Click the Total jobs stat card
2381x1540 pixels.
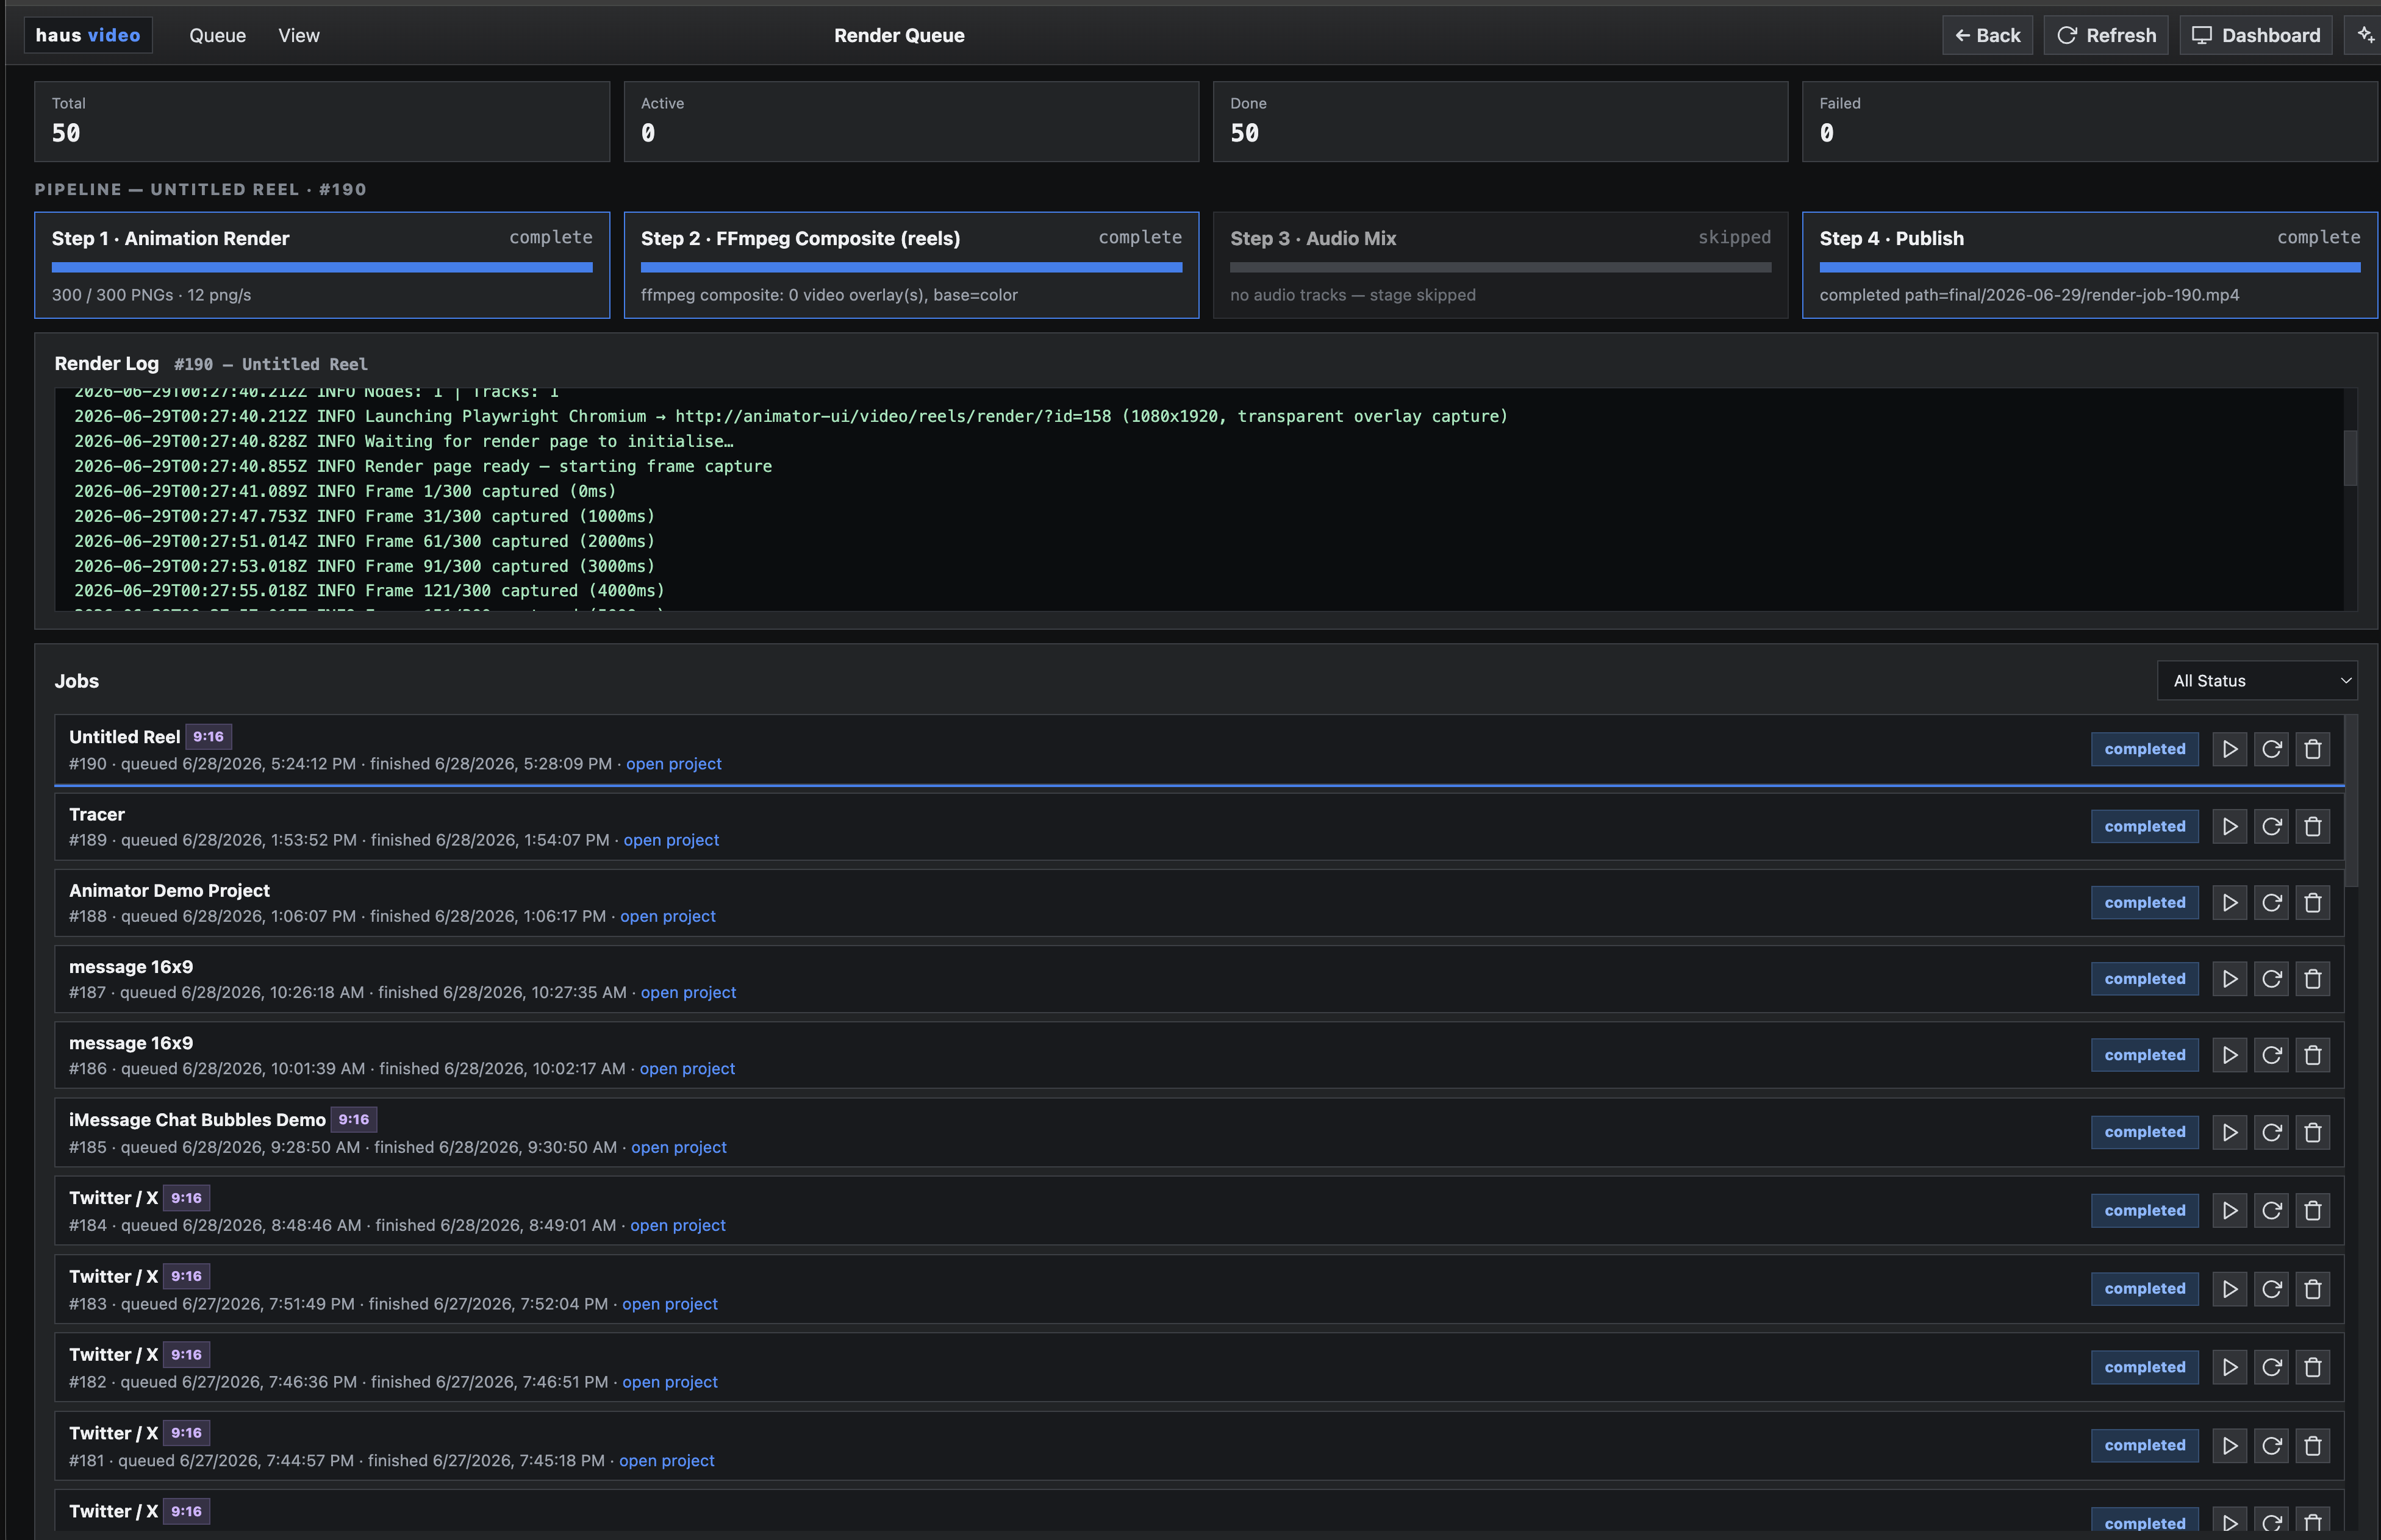pyautogui.click(x=322, y=121)
